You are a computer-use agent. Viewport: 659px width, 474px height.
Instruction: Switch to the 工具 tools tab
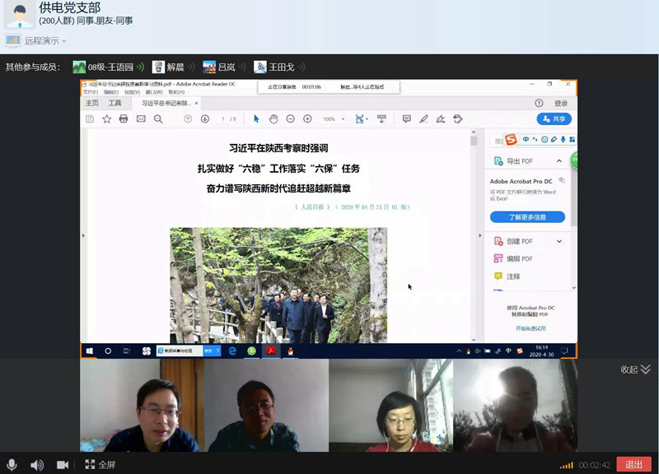point(115,104)
